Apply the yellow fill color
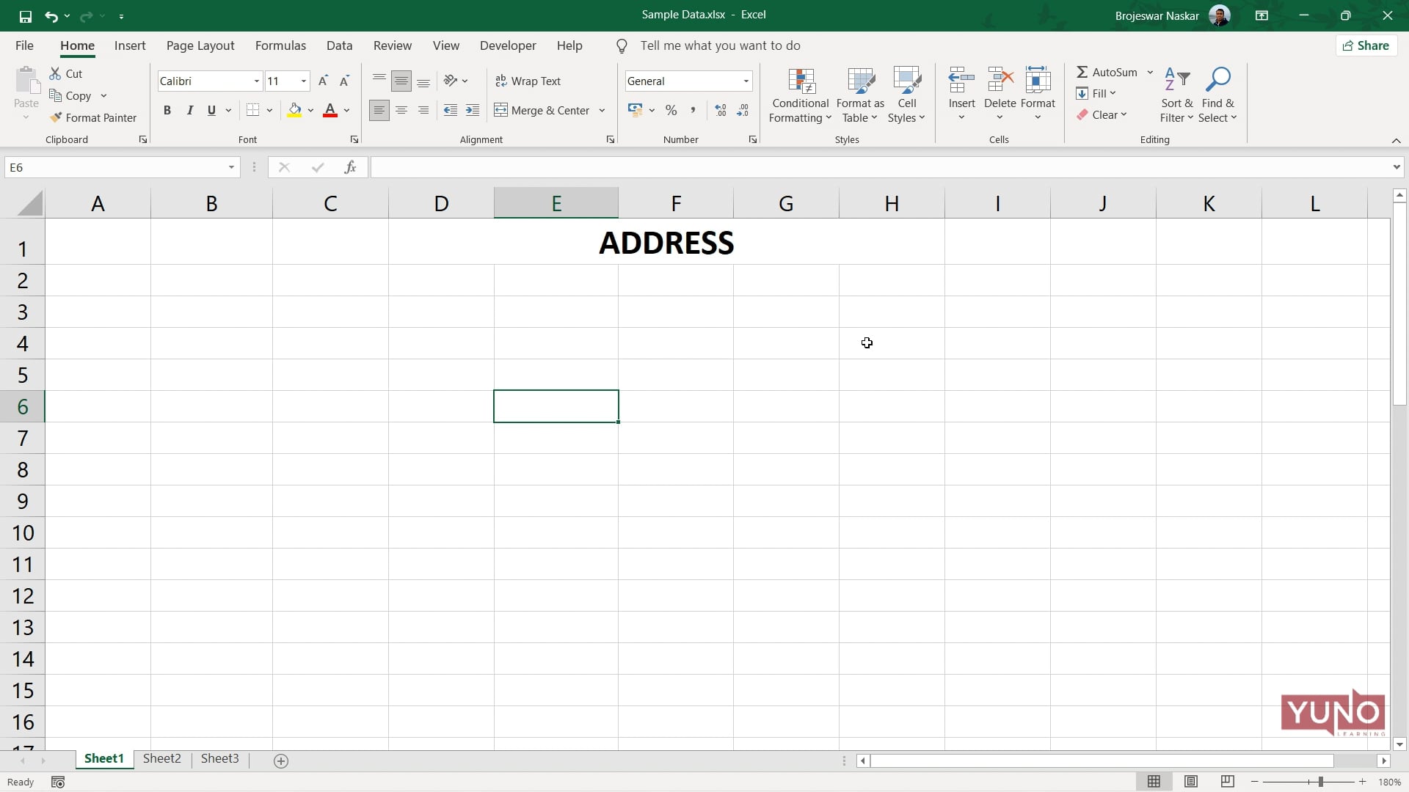This screenshot has height=792, width=1409. [x=294, y=110]
